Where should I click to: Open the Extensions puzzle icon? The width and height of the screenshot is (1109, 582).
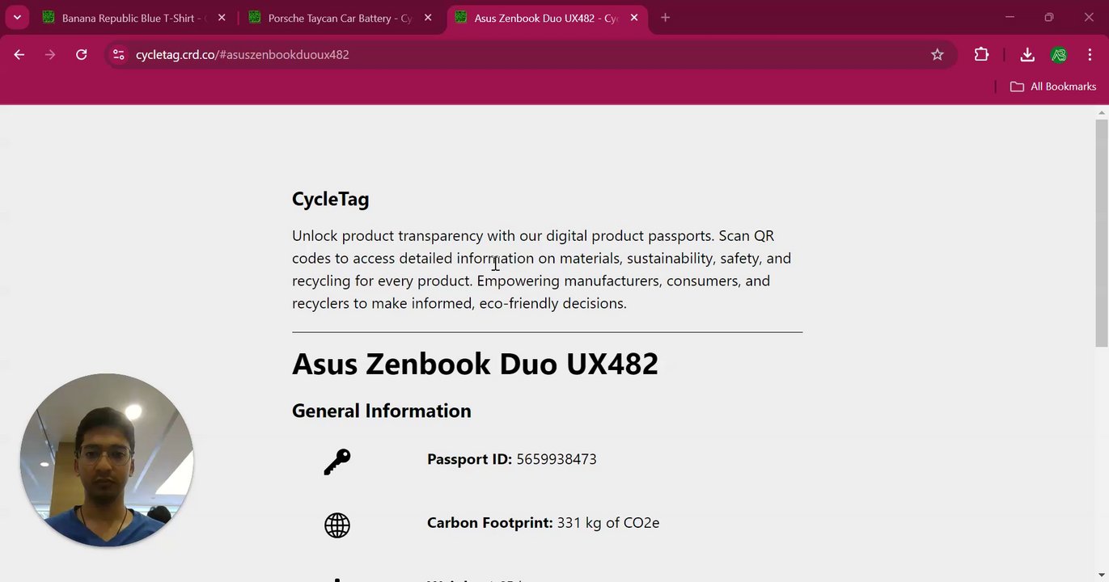981,55
